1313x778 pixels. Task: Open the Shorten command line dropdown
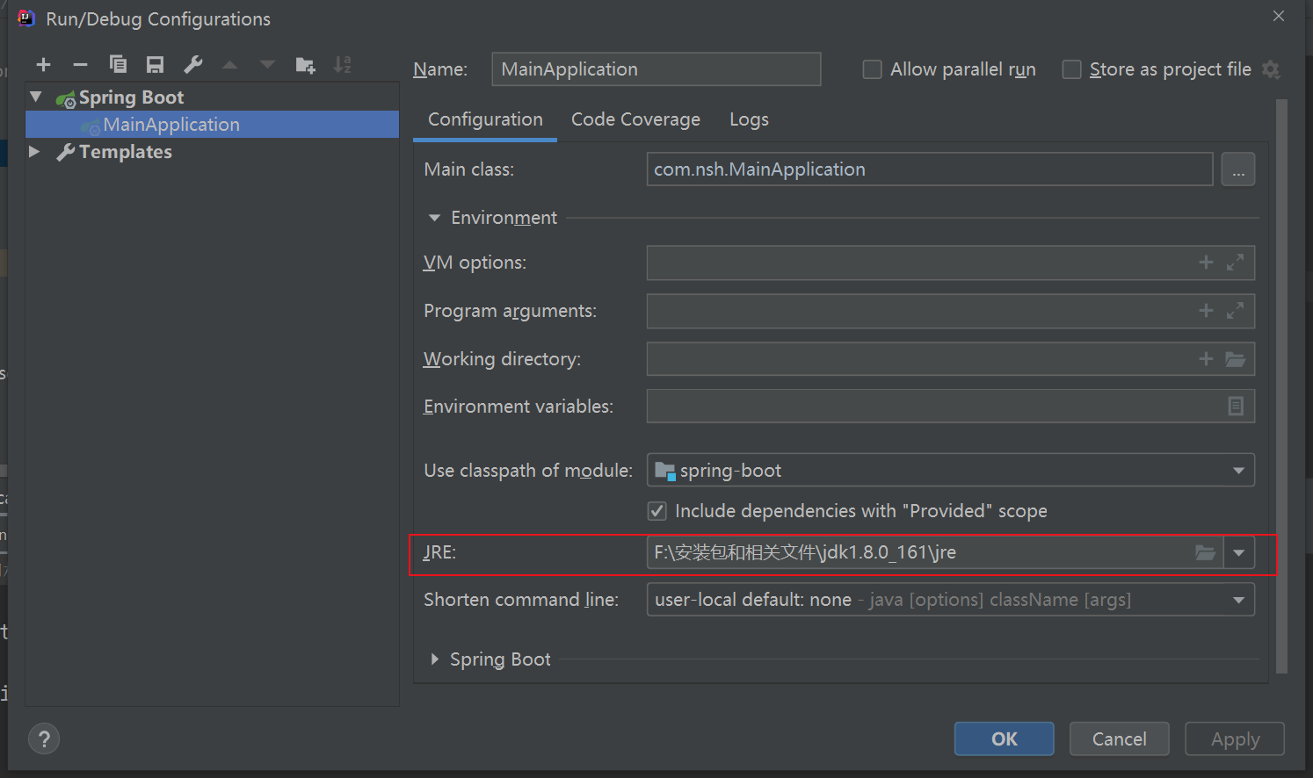click(x=1238, y=600)
